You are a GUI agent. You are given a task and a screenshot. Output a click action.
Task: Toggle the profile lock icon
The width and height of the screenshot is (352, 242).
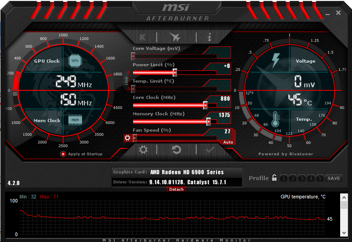[x=274, y=178]
